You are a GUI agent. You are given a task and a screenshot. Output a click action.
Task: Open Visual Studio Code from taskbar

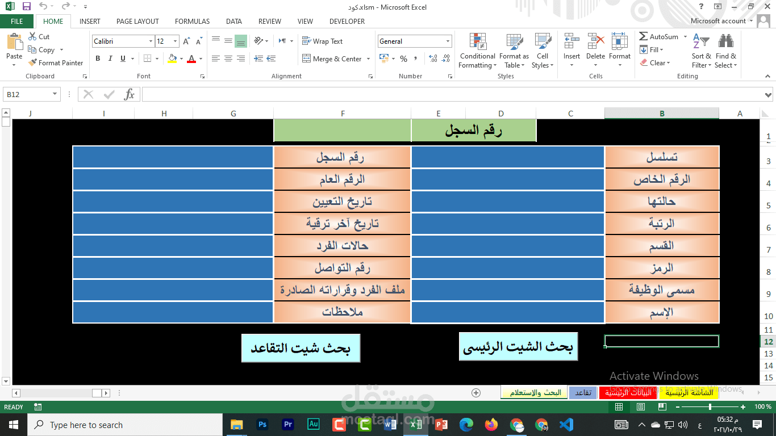tap(566, 425)
